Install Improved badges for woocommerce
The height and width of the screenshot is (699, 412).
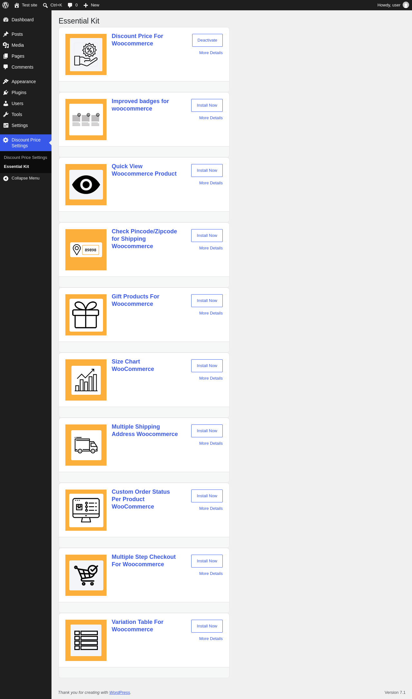tap(207, 105)
